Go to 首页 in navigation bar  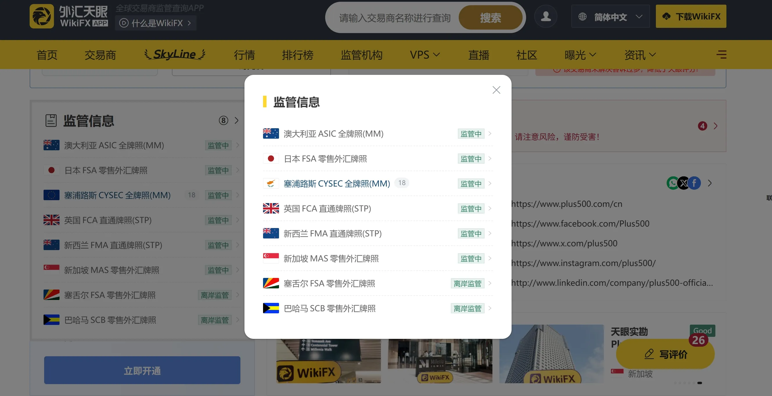47,55
